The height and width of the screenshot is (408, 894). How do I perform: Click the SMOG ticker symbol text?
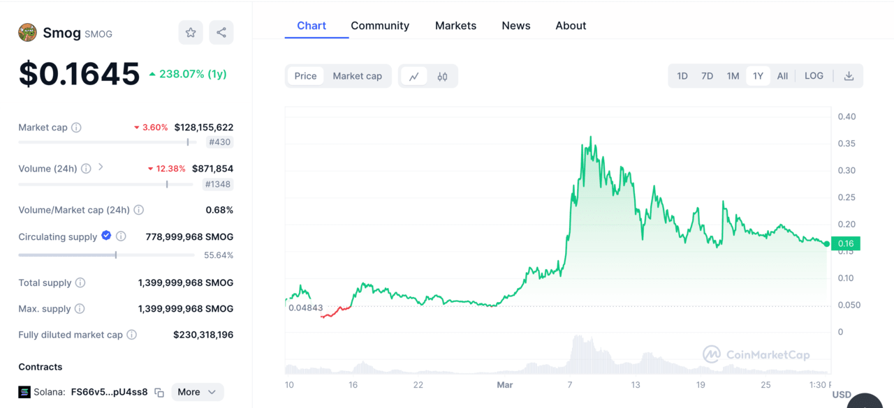(x=98, y=34)
